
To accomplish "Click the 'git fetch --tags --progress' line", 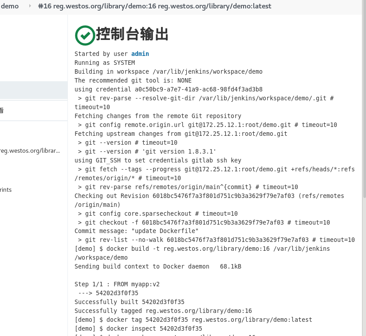I will coord(215,174).
